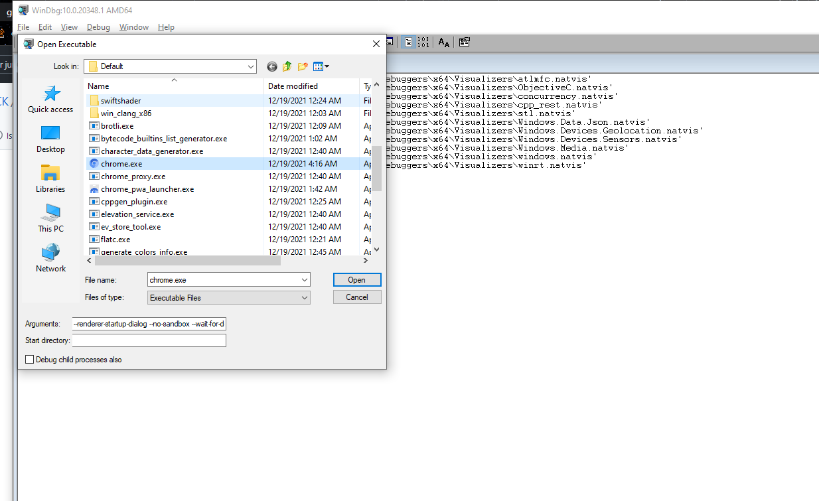
Task: Click the Start directory input field
Action: pos(149,340)
